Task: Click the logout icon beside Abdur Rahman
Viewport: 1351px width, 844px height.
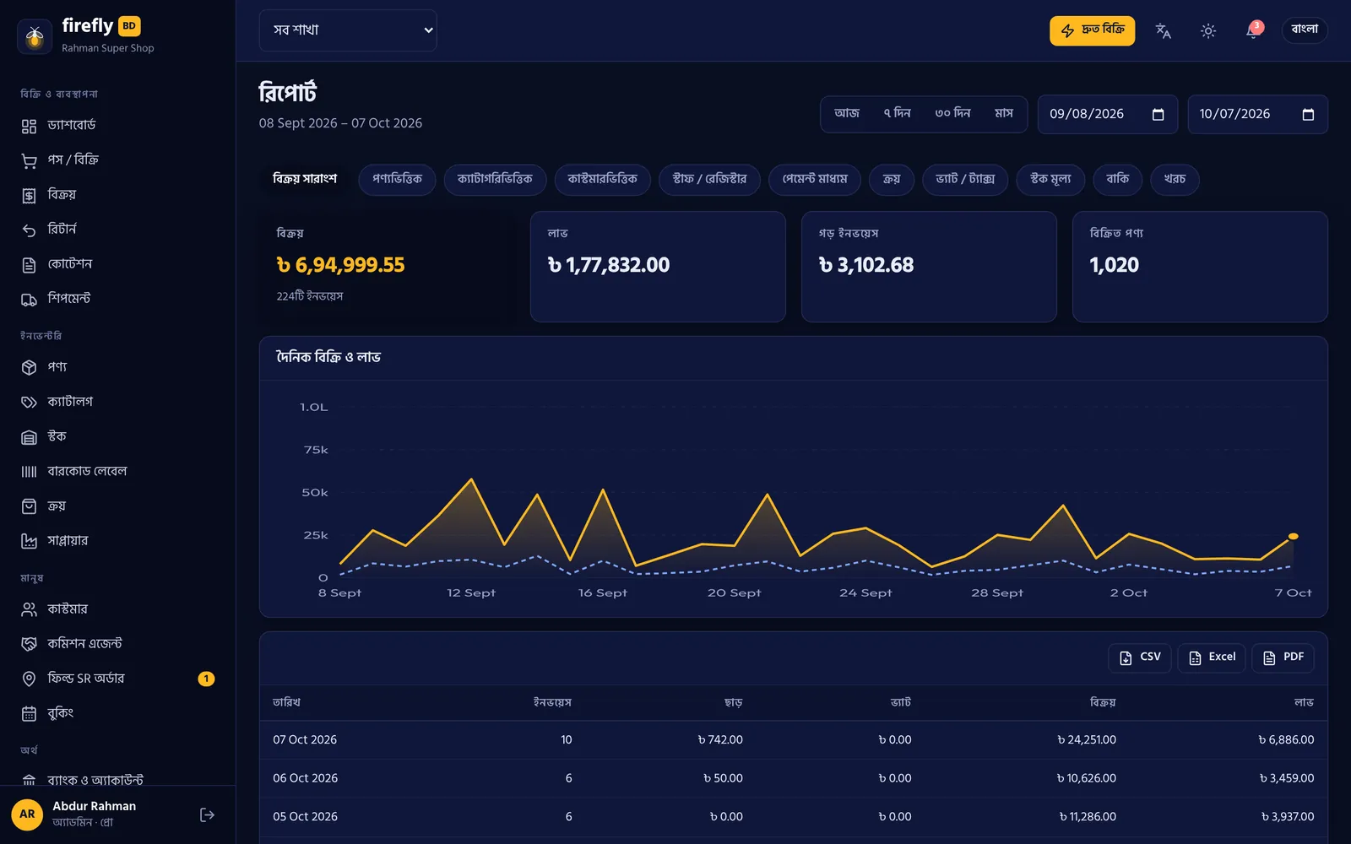Action: [x=207, y=814]
